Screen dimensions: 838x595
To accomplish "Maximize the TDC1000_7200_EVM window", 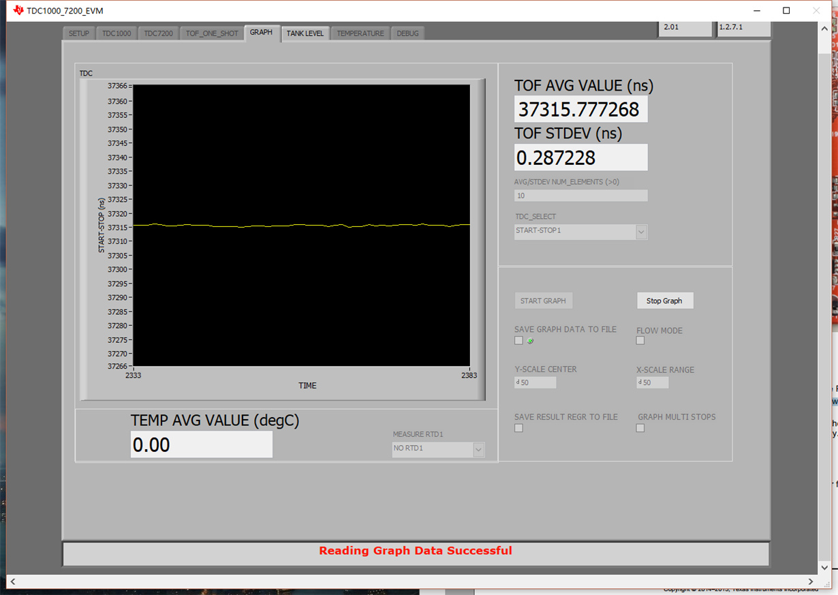I will (x=786, y=10).
